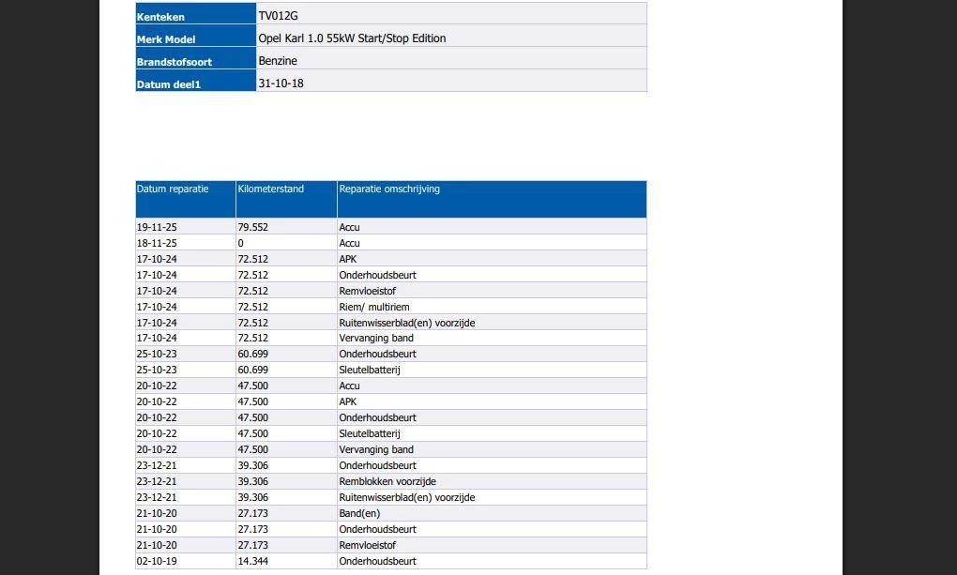Click the 02-10-19 repair date
This screenshot has width=957, height=575.
[157, 561]
